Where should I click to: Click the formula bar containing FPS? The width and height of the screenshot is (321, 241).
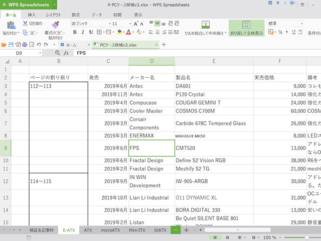[197, 53]
